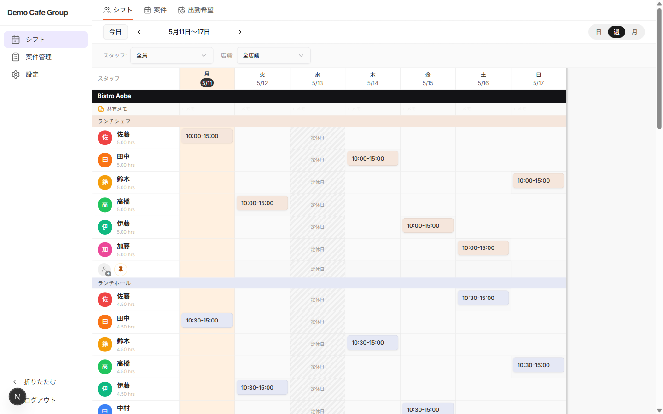
Task: Select the 月 month view toggle
Action: [634, 32]
